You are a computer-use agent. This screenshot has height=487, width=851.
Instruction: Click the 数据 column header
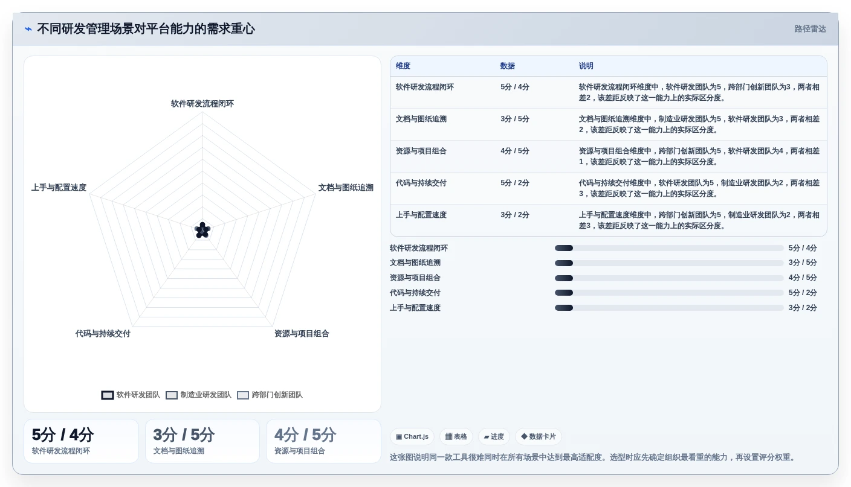coord(508,66)
